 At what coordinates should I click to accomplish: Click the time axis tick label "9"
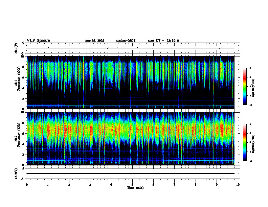[217, 185]
